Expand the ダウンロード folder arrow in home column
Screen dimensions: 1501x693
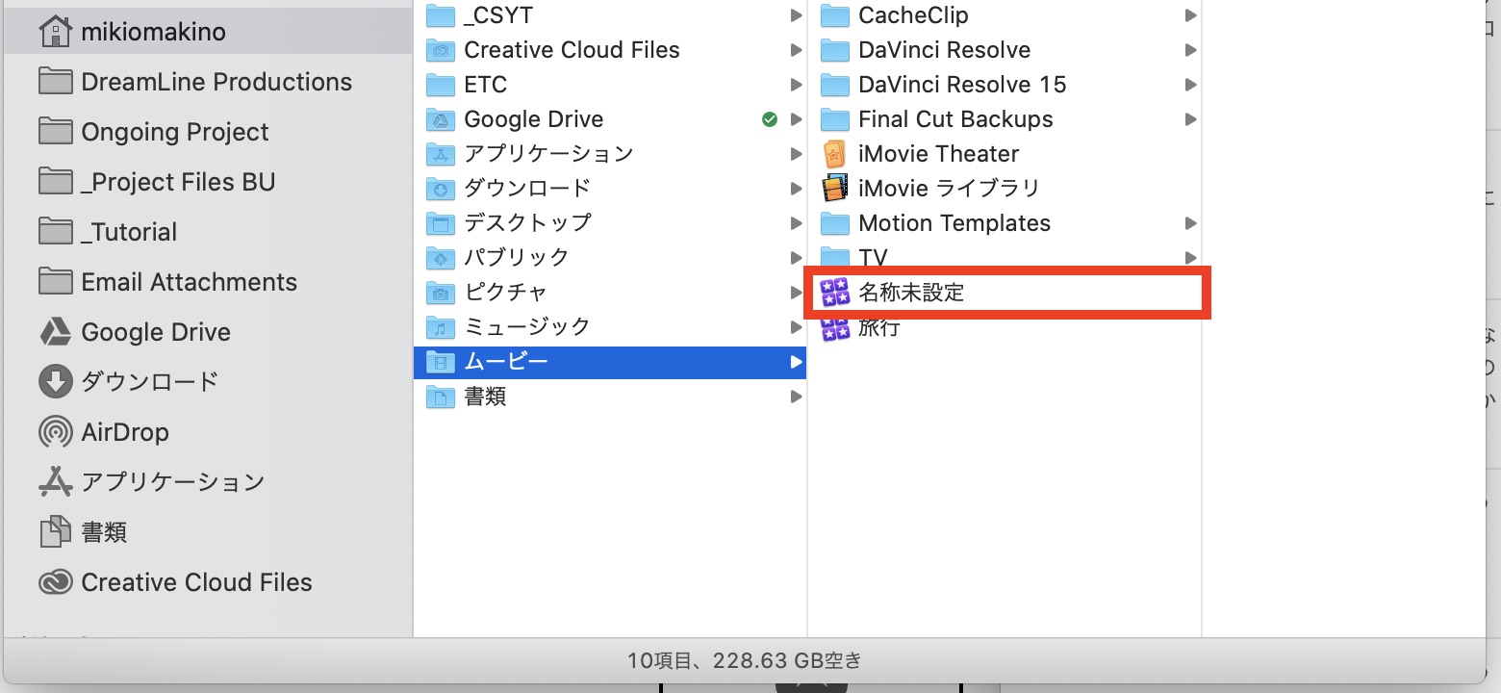pos(796,189)
